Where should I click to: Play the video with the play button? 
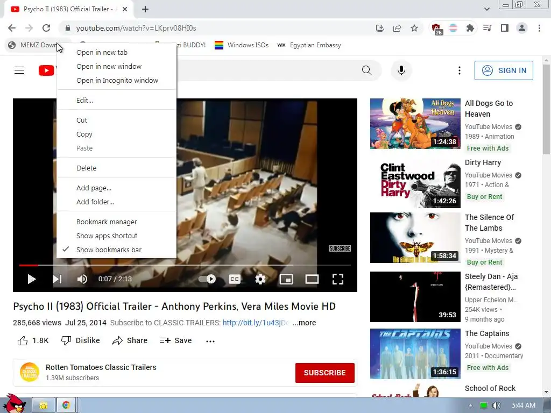[32, 279]
